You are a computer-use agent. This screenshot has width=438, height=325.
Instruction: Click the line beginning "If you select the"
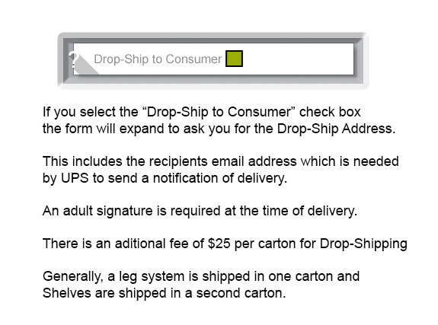202,112
